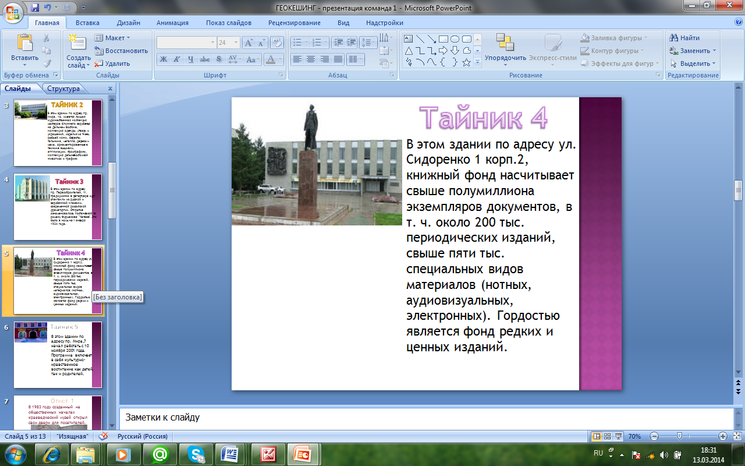745x466 pixels.
Task: Start slide show from status bar button
Action: [x=618, y=436]
